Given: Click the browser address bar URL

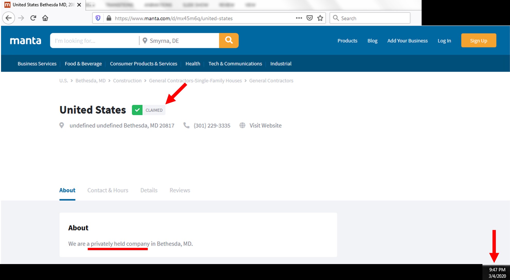Looking at the screenshot, I should click(174, 18).
